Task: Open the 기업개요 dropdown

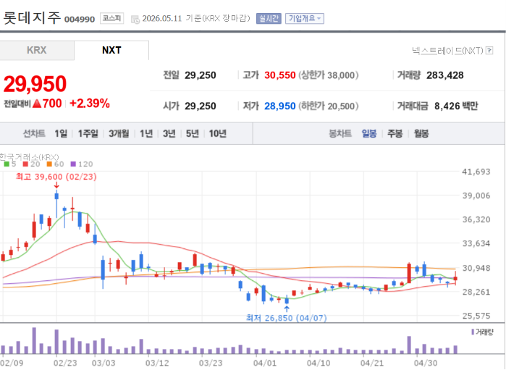Action: point(305,18)
